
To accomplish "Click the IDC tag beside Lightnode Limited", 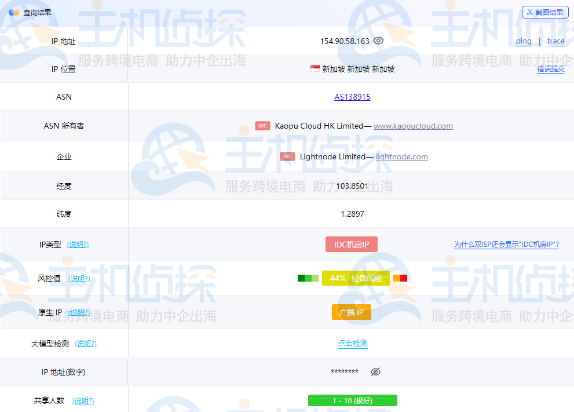I will [286, 156].
